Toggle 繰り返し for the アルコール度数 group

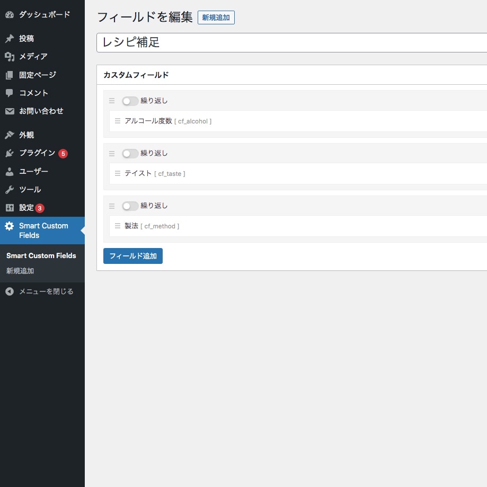[130, 101]
